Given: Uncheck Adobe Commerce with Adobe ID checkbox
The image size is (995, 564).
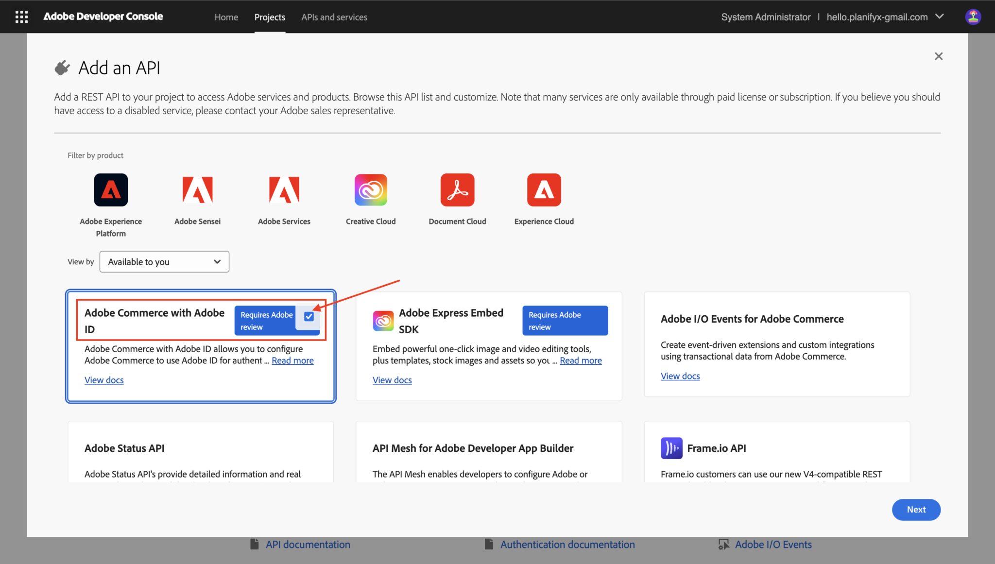Looking at the screenshot, I should (309, 317).
